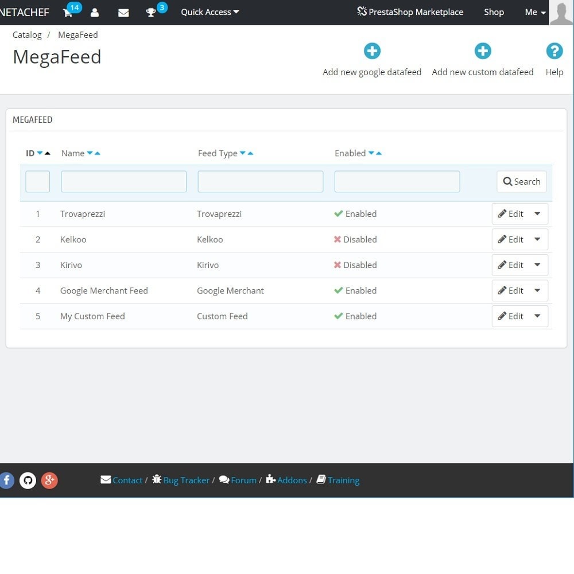Sort Feed Type column descending

point(242,153)
